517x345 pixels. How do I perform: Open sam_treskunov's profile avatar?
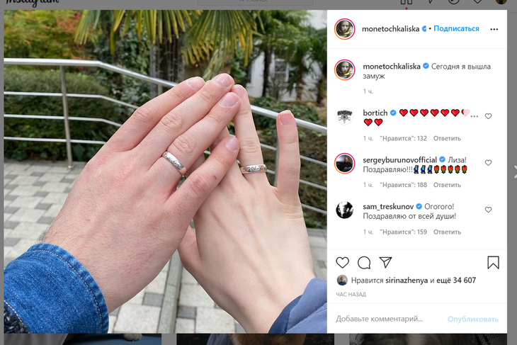[x=345, y=210]
